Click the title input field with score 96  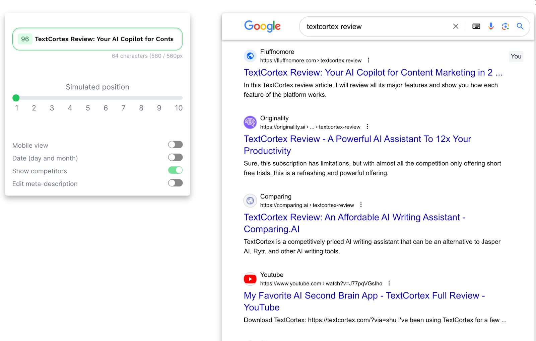click(97, 39)
